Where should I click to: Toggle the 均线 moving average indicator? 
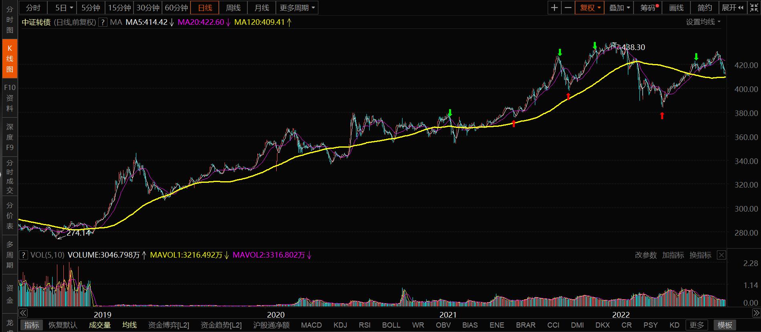[129, 325]
